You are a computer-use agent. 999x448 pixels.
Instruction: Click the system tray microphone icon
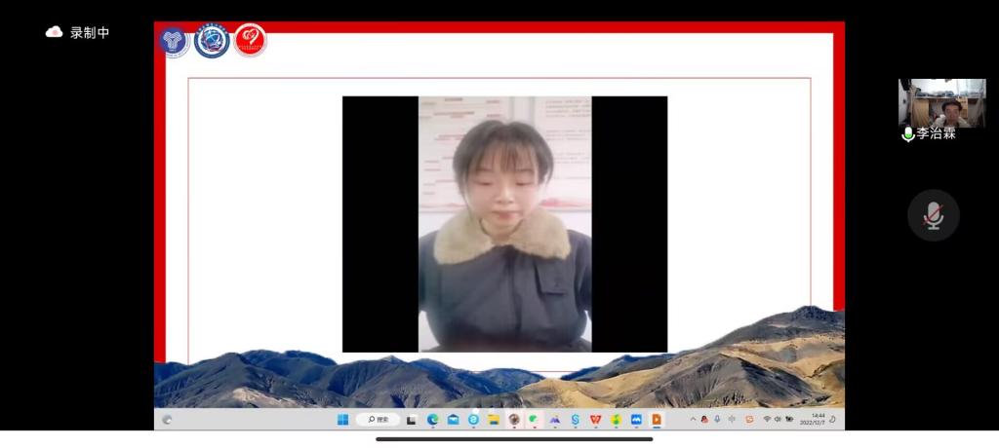(718, 420)
